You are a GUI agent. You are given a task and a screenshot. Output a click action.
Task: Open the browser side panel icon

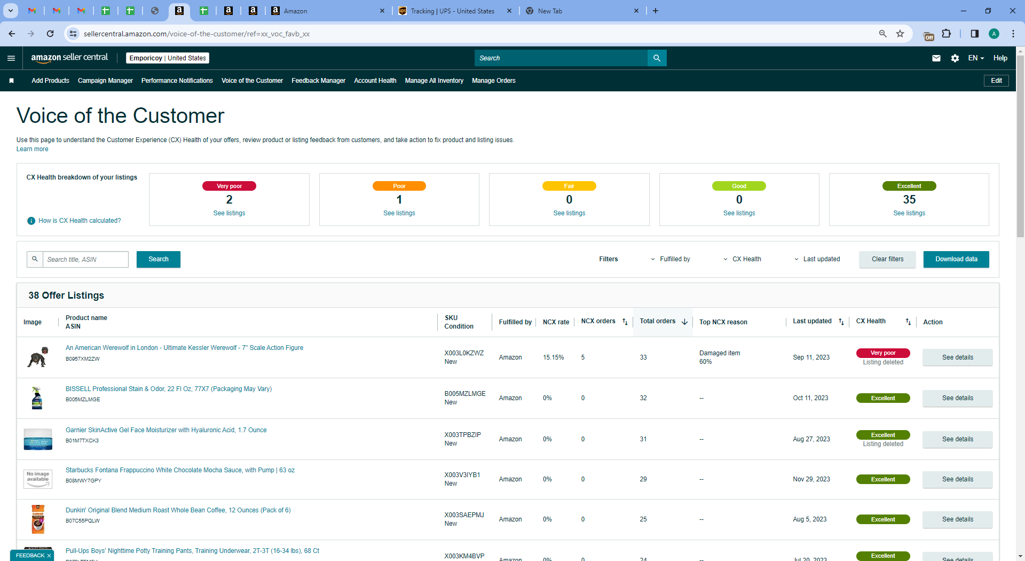(x=975, y=34)
